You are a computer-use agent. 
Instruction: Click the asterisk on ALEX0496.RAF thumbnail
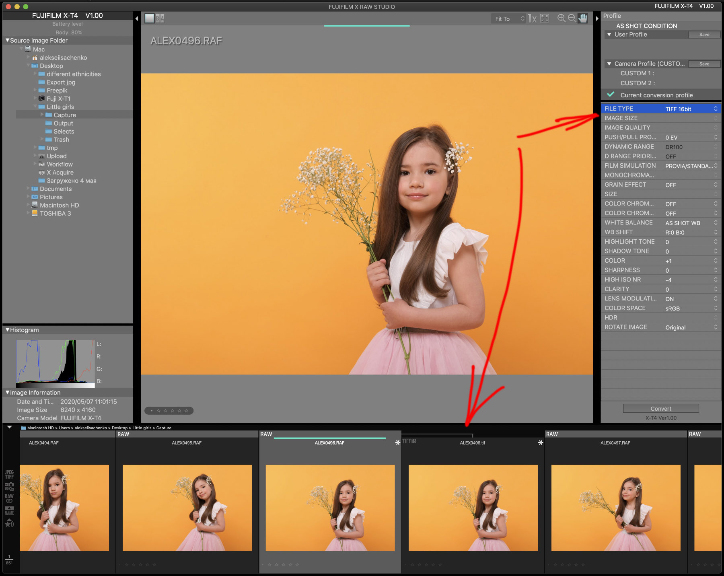coord(397,442)
